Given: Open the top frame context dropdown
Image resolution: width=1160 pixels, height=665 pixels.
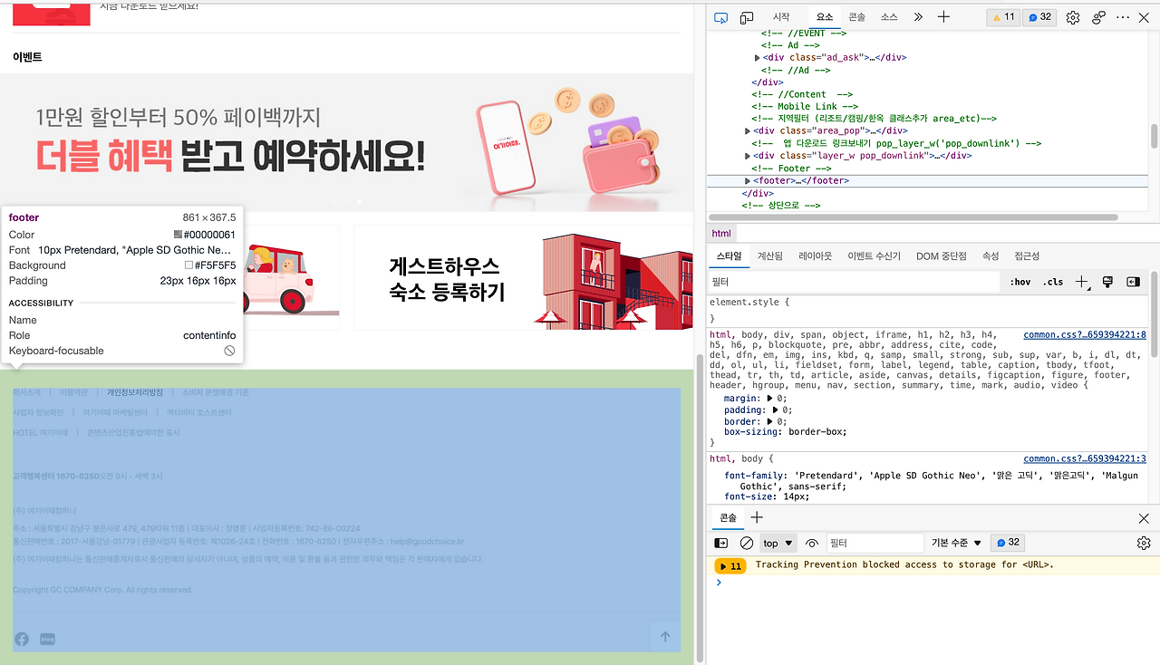Looking at the screenshot, I should [778, 543].
